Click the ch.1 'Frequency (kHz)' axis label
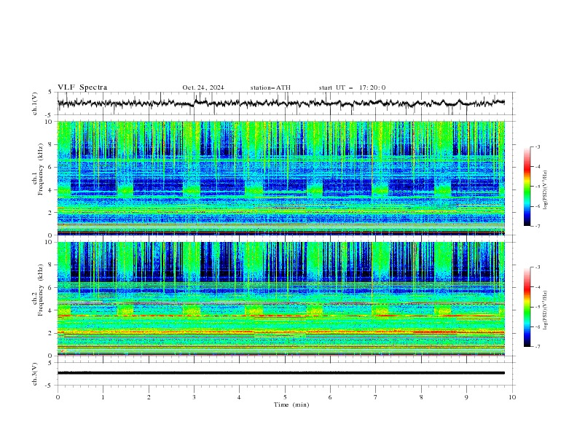 coord(41,170)
